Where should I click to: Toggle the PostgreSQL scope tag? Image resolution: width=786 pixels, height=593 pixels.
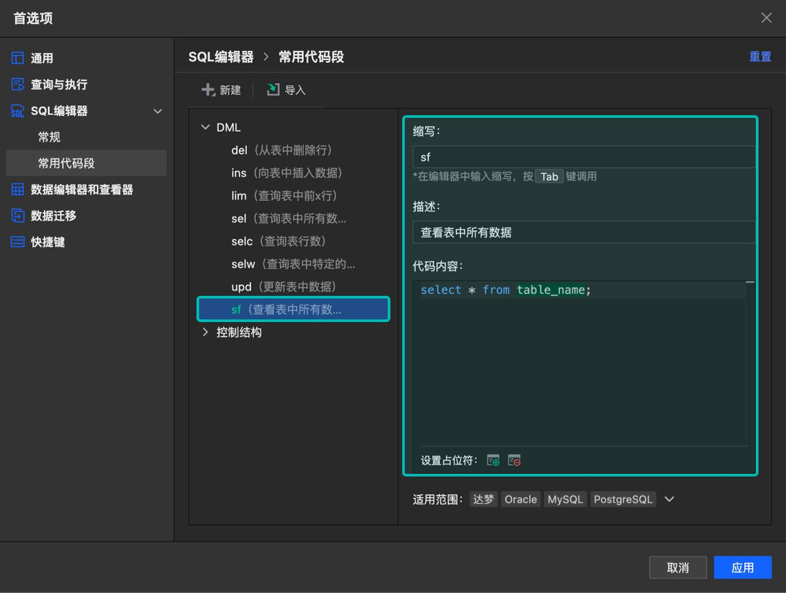(x=623, y=499)
